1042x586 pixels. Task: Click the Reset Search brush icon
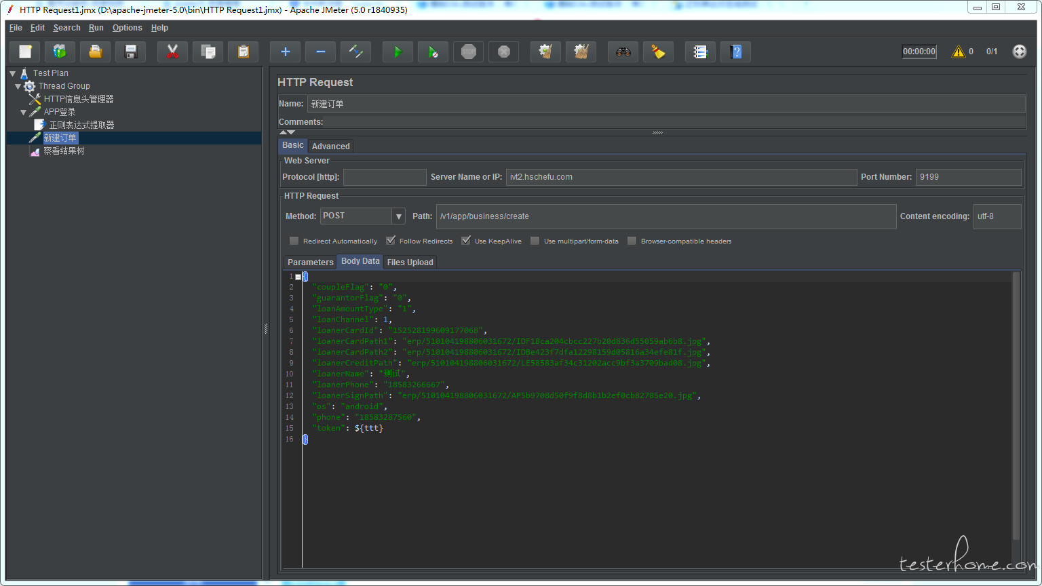point(658,52)
